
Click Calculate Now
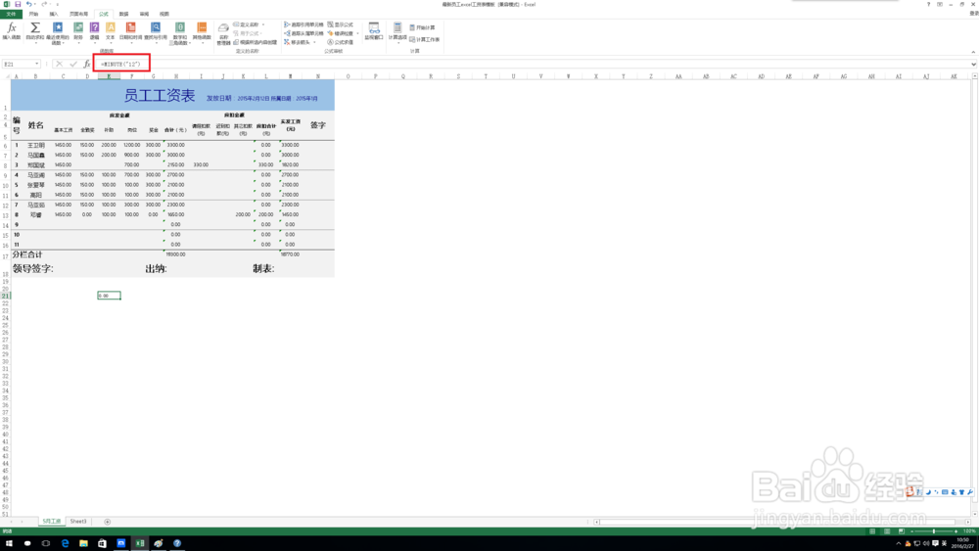tap(422, 27)
